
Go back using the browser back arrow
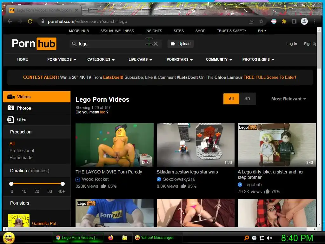click(10, 21)
